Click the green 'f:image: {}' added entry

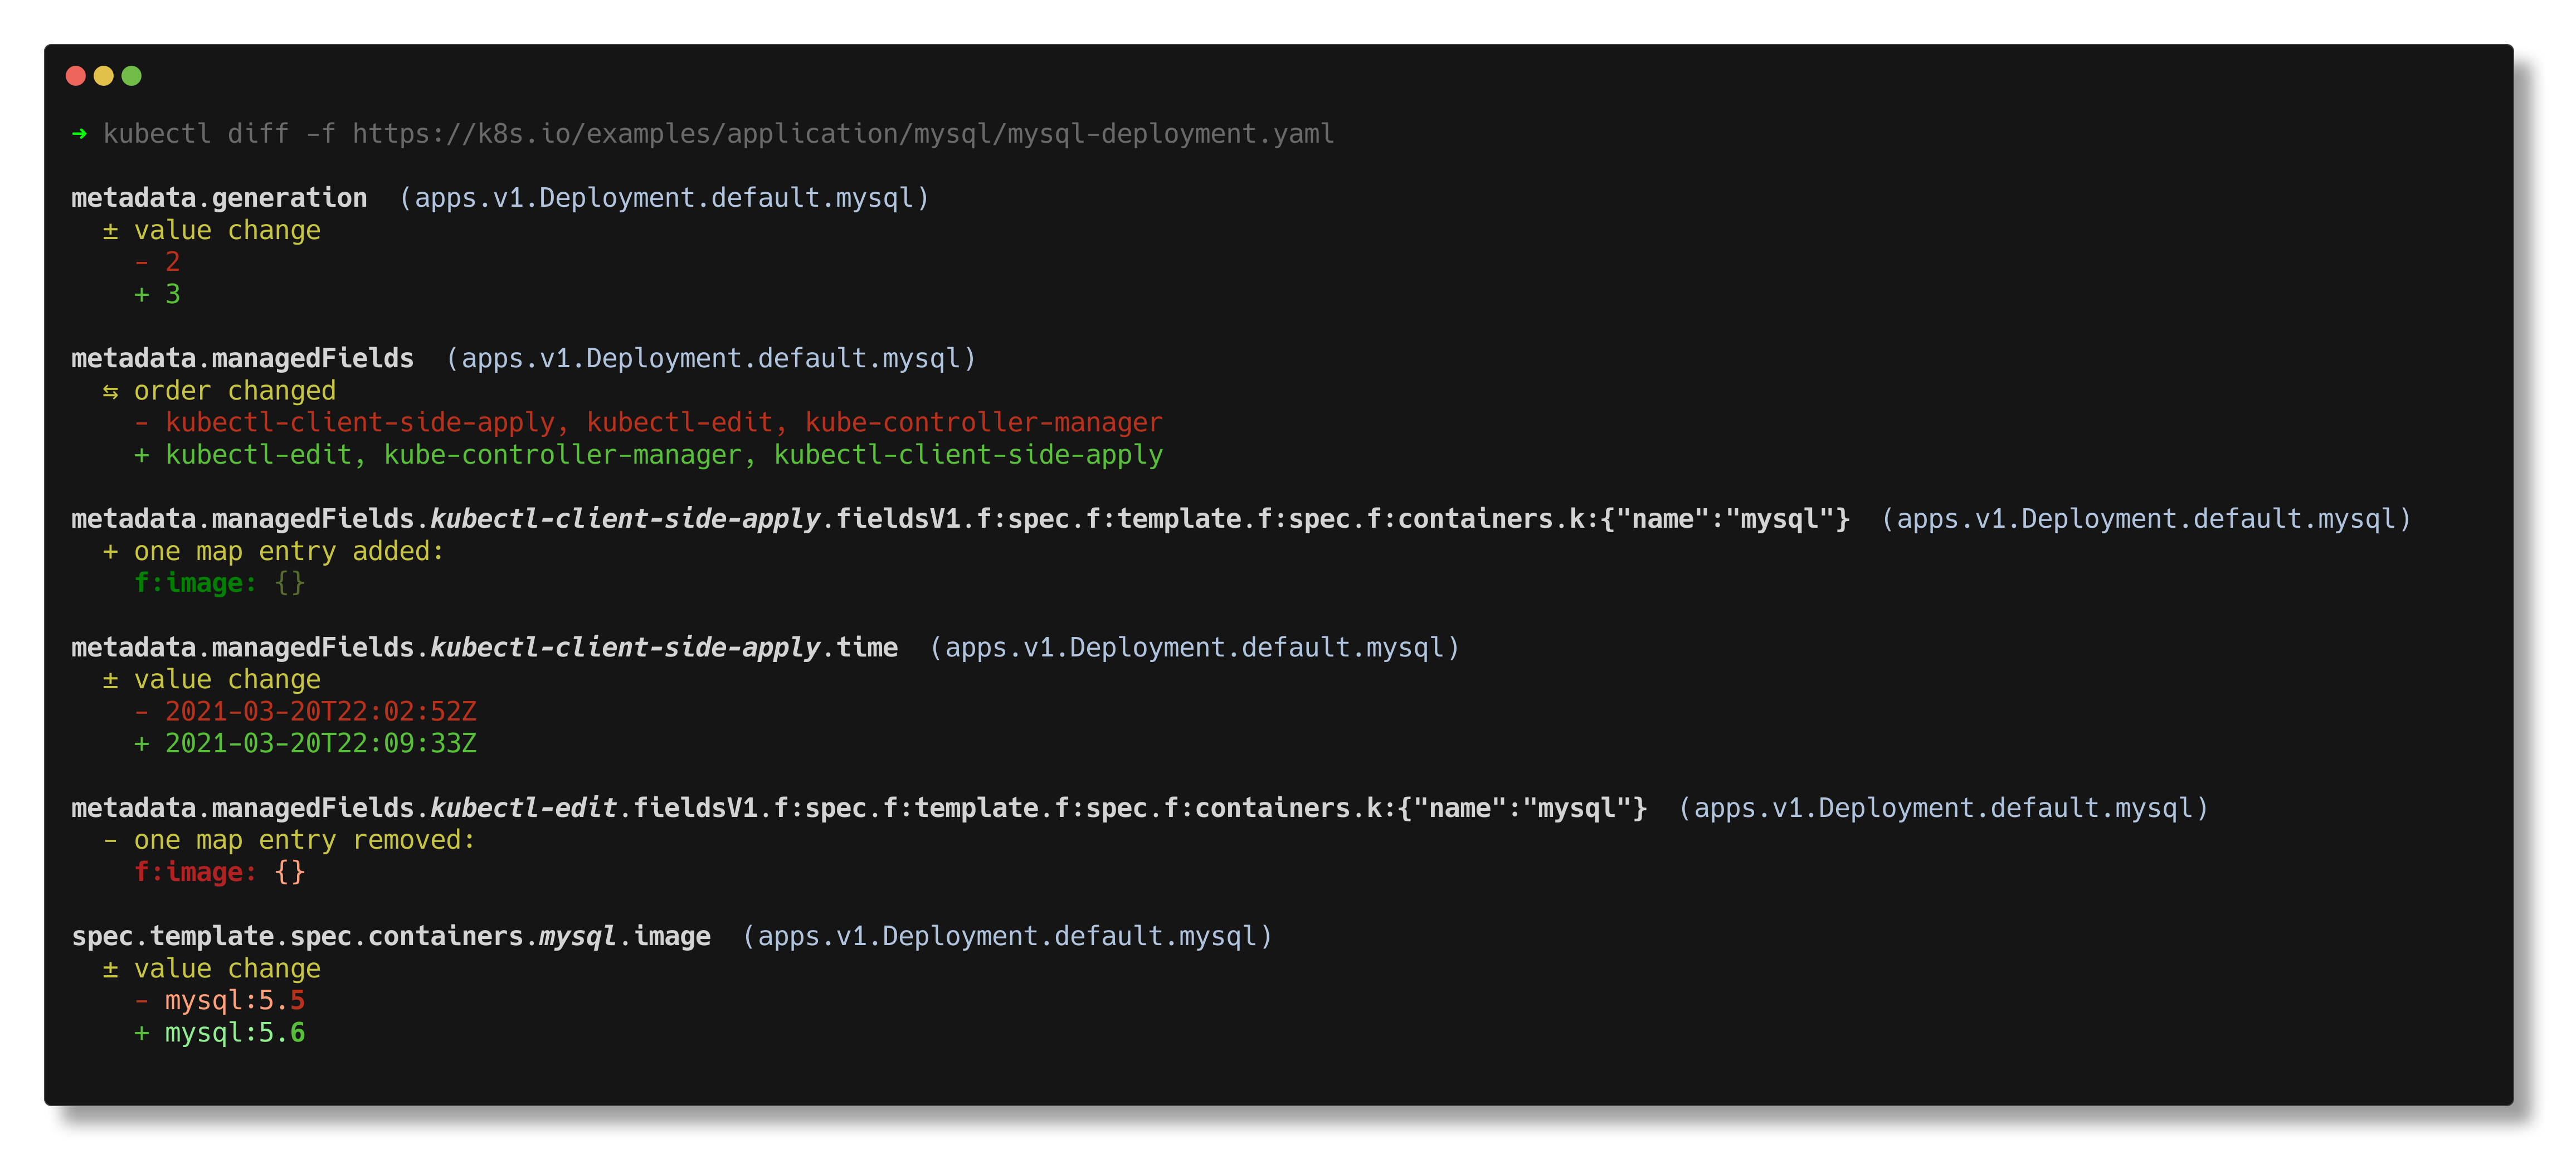[220, 584]
